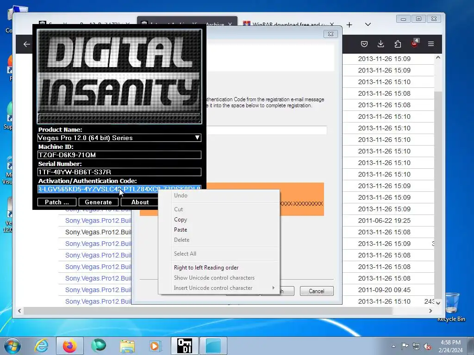Open Windows Explorer folder taskbar icon
This screenshot has height=355, width=474.
pyautogui.click(x=127, y=346)
